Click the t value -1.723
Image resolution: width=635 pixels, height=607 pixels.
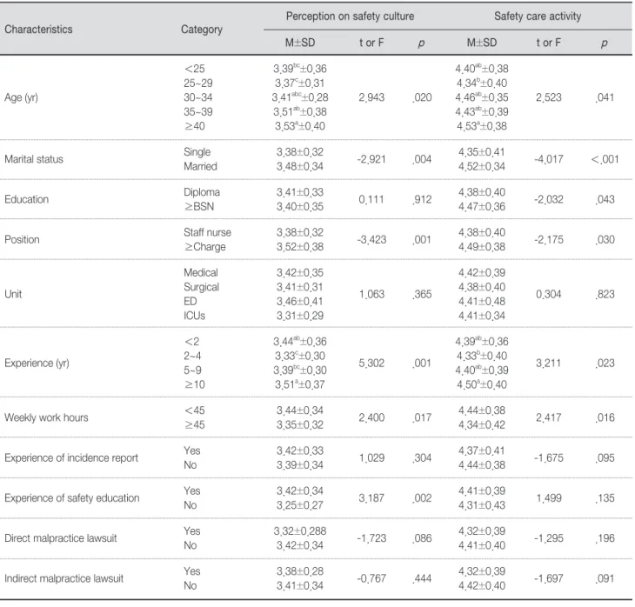pyautogui.click(x=371, y=538)
